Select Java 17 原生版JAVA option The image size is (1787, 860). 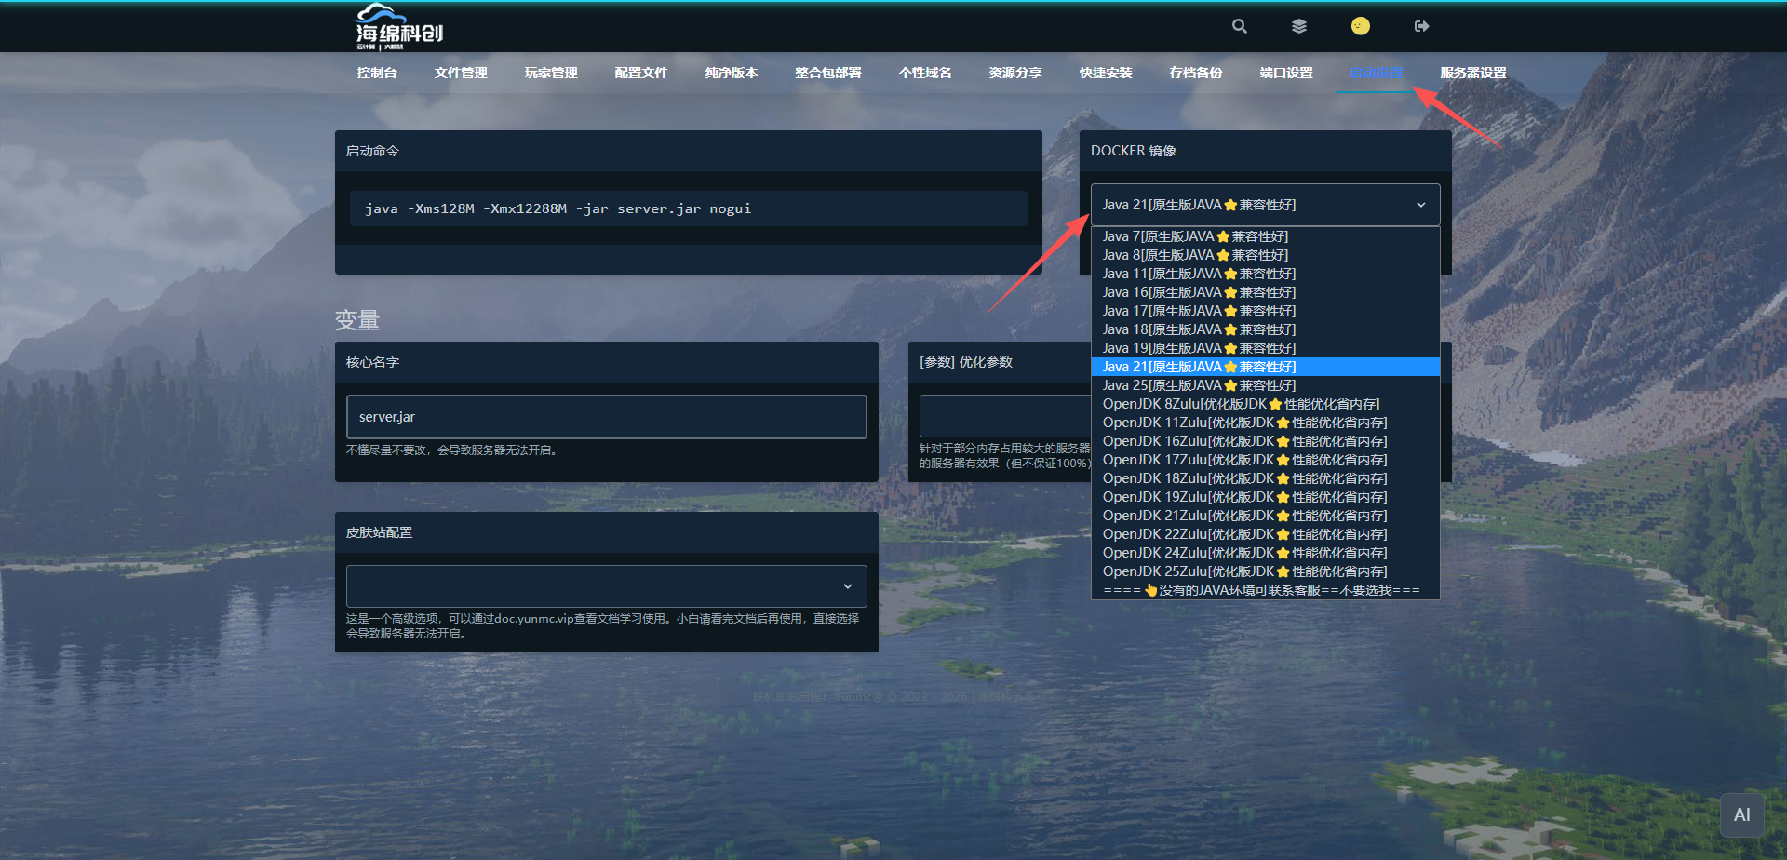[x=1199, y=311]
